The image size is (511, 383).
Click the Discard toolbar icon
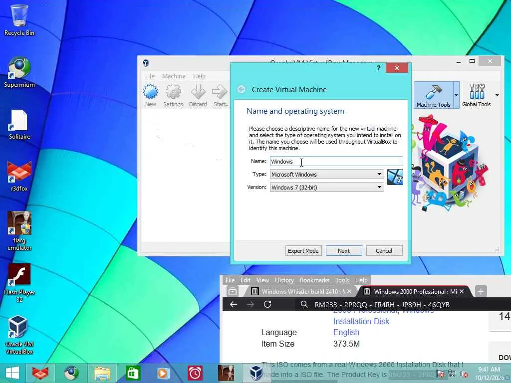click(198, 95)
